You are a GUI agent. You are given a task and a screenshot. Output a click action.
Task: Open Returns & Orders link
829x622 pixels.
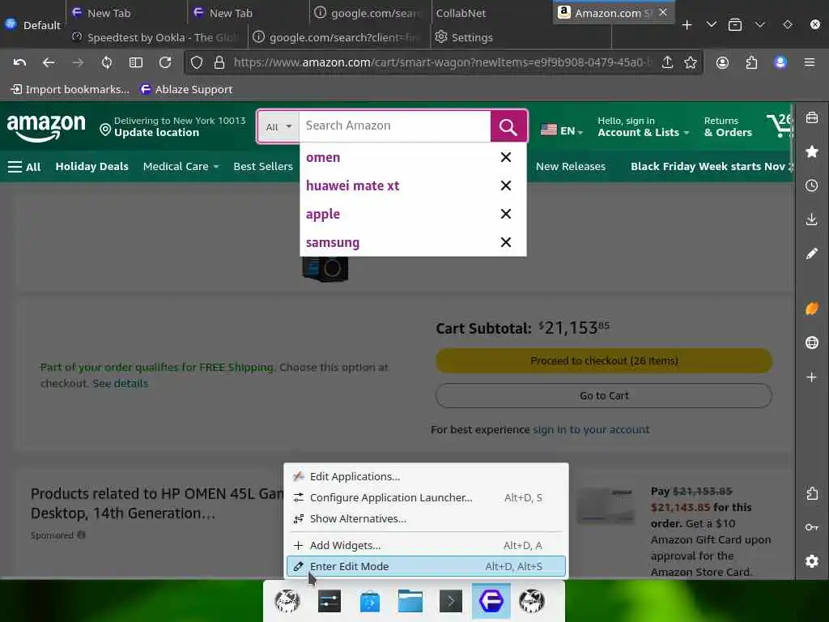[x=728, y=127]
